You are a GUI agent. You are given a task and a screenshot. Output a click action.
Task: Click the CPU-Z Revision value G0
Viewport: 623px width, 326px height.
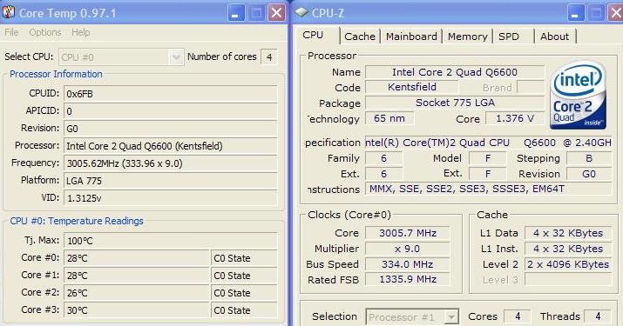[x=589, y=174]
